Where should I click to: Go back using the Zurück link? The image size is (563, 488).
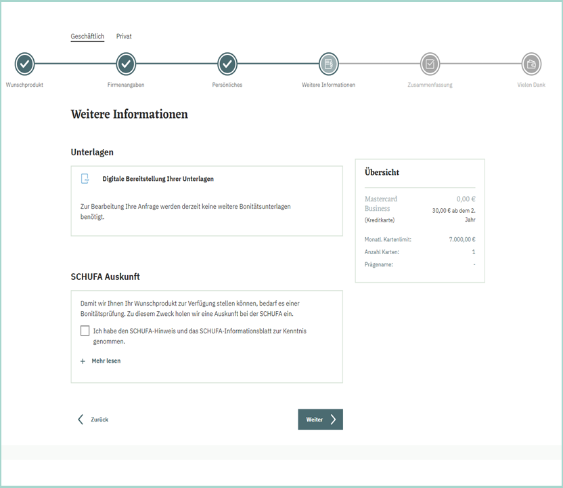click(x=99, y=420)
